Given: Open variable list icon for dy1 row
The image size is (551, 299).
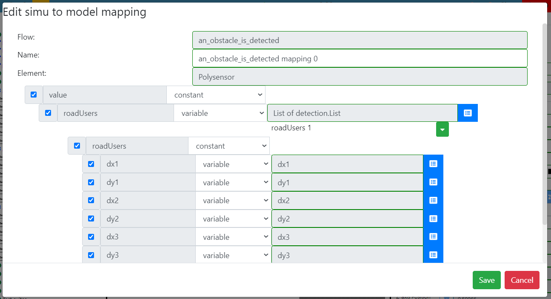Looking at the screenshot, I should tap(433, 182).
